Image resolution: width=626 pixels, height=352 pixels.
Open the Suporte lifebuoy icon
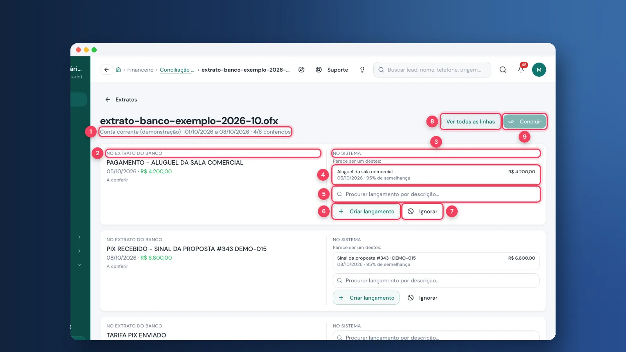coord(319,70)
